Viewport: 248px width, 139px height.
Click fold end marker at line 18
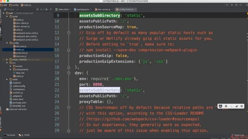69,67
